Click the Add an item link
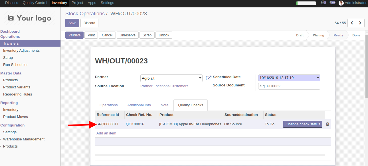The image size is (368, 166). [x=106, y=133]
